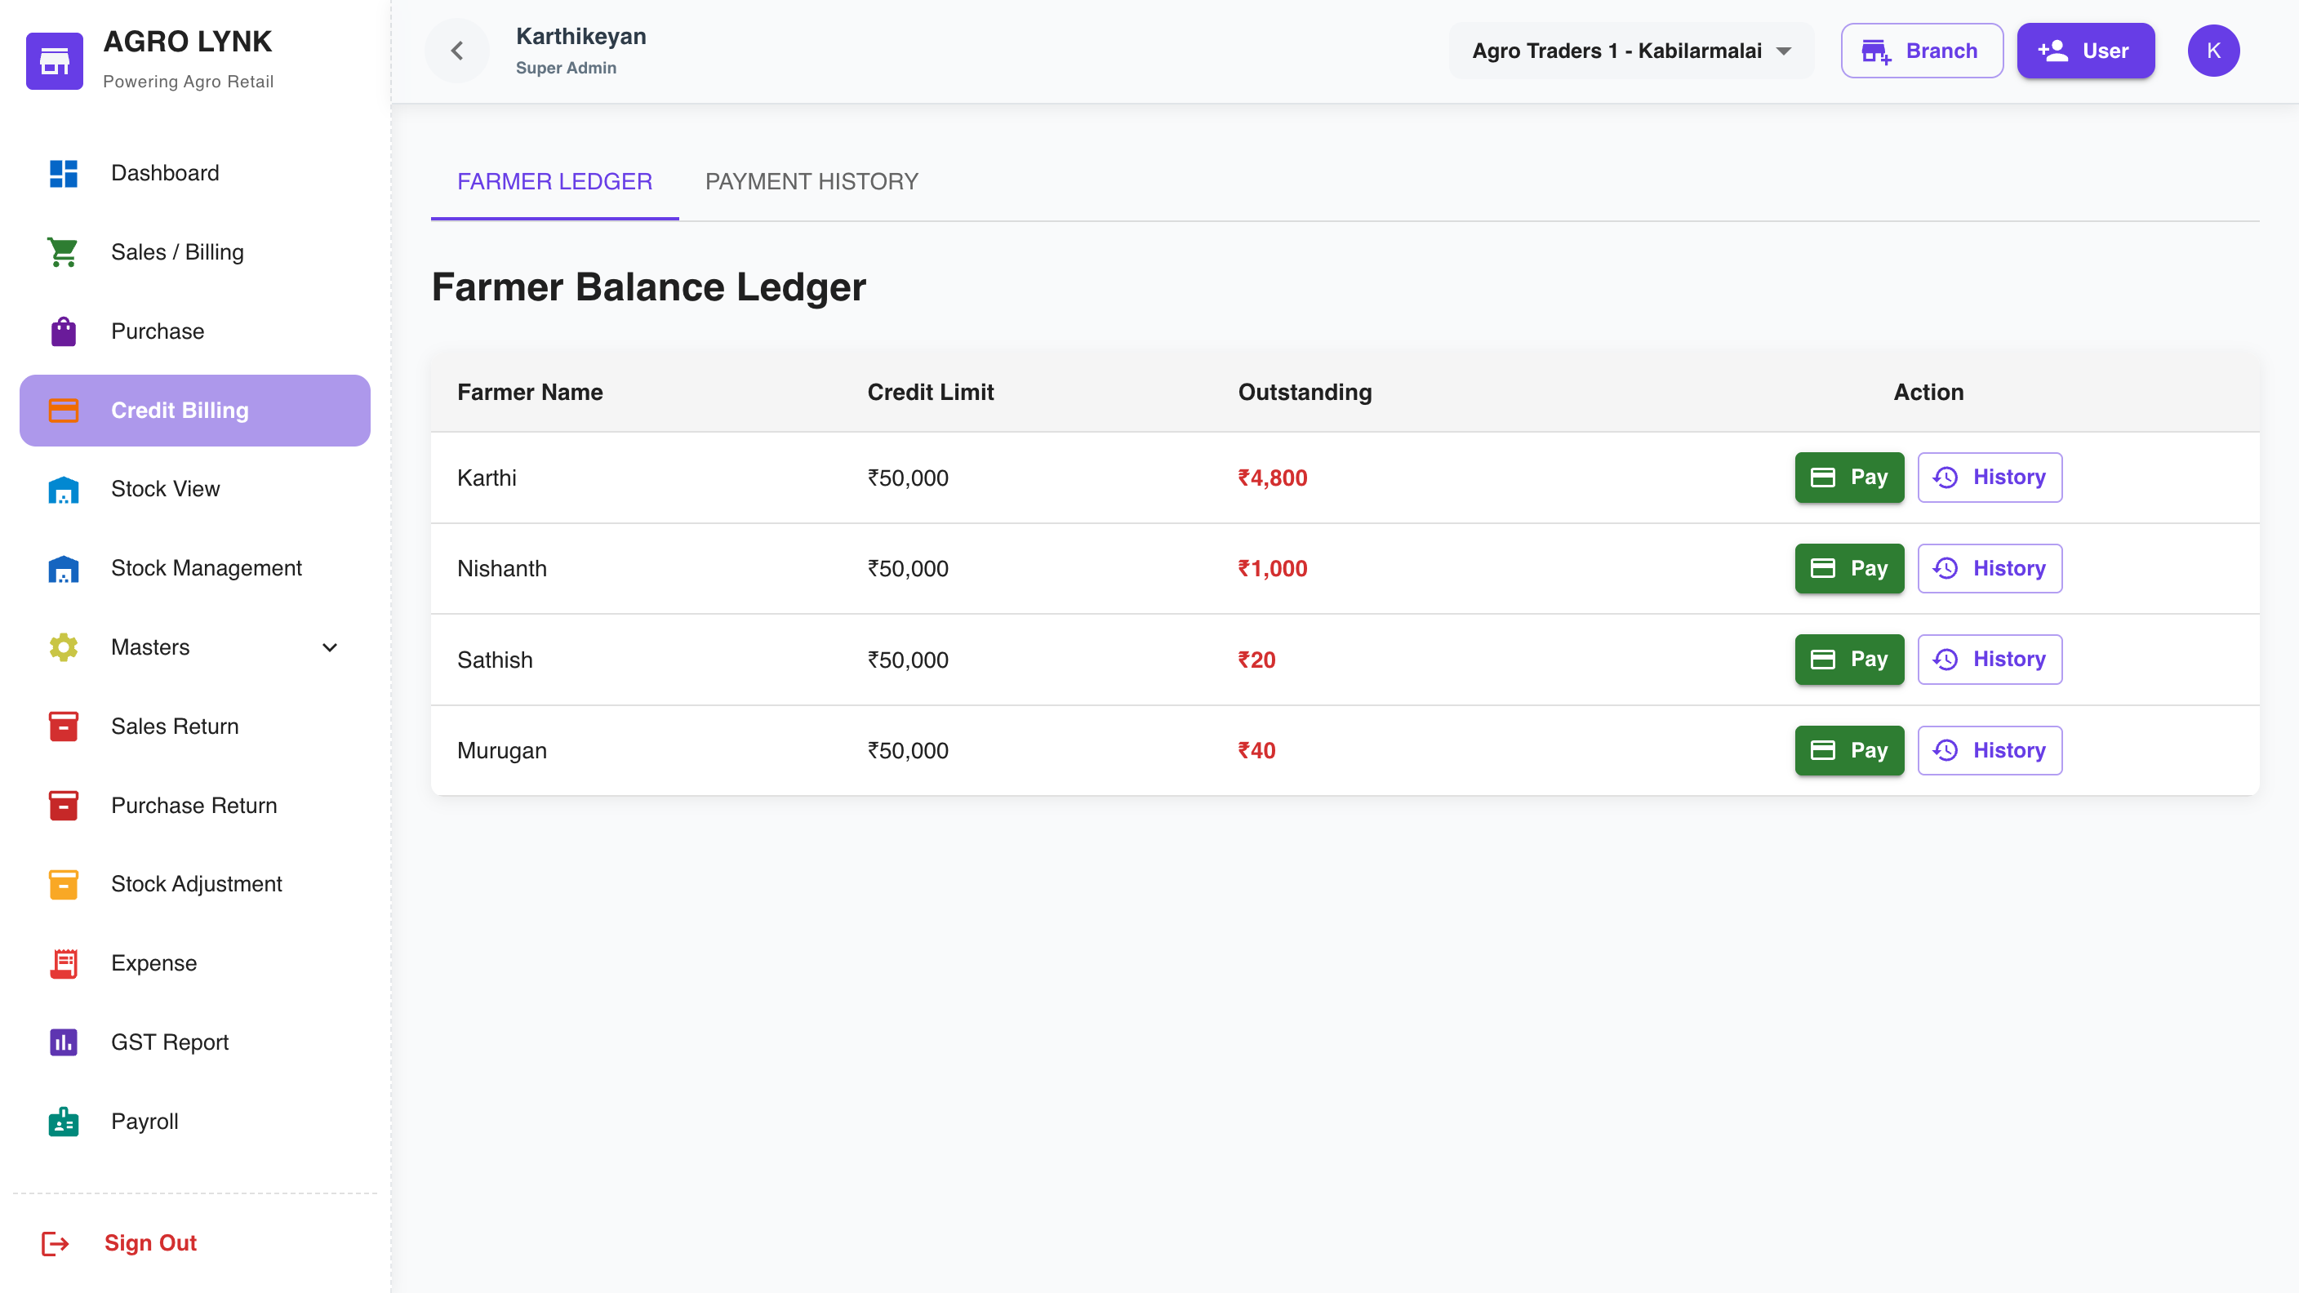Image resolution: width=2299 pixels, height=1293 pixels.
Task: Open Payroll from the sidebar
Action: coord(194,1122)
